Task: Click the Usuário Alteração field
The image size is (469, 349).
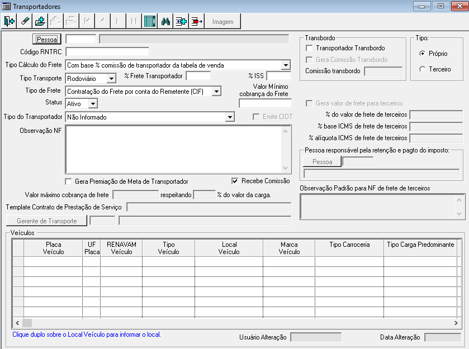Action: tap(316, 337)
